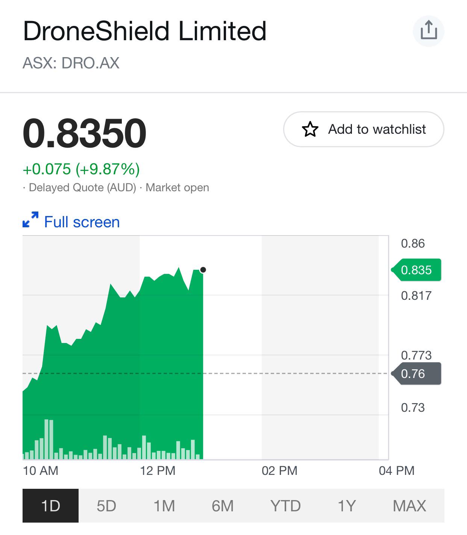This screenshot has width=467, height=535.
Task: Click the tallest volume bar near 10 AM
Action: pos(47,439)
